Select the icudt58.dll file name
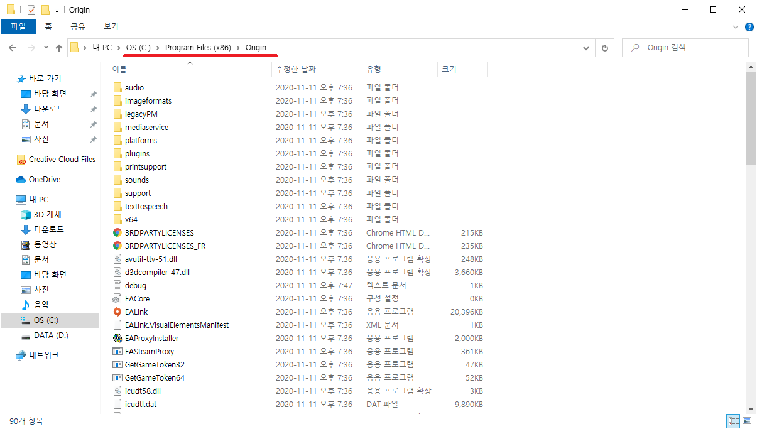This screenshot has width=757, height=429. [x=143, y=391]
